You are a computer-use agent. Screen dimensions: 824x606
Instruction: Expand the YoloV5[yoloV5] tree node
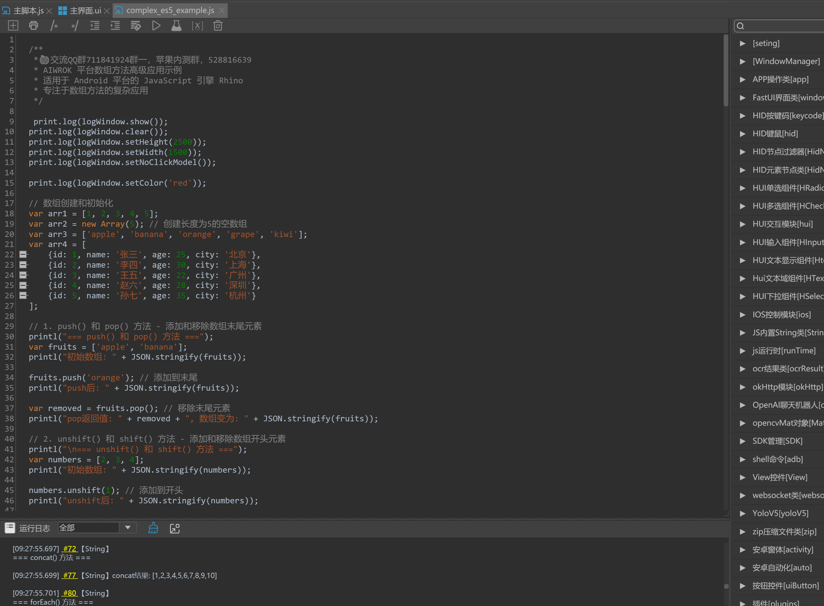tap(743, 513)
